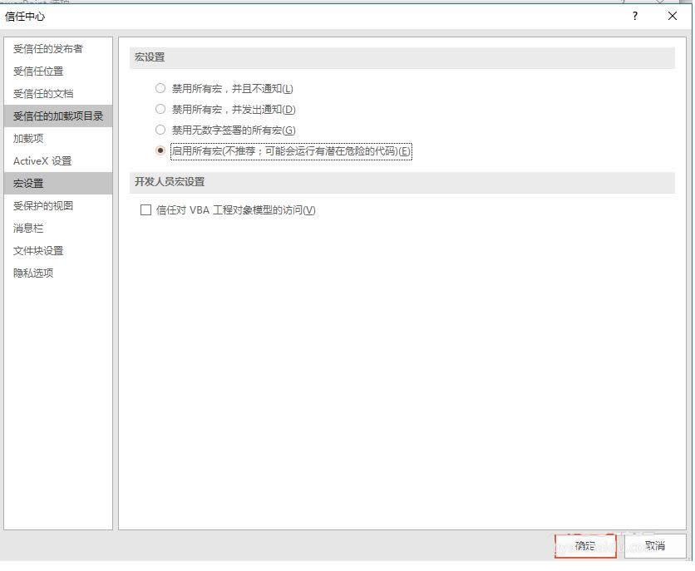Click the 确定 button
Image resolution: width=695 pixels, height=571 pixels.
coord(585,546)
